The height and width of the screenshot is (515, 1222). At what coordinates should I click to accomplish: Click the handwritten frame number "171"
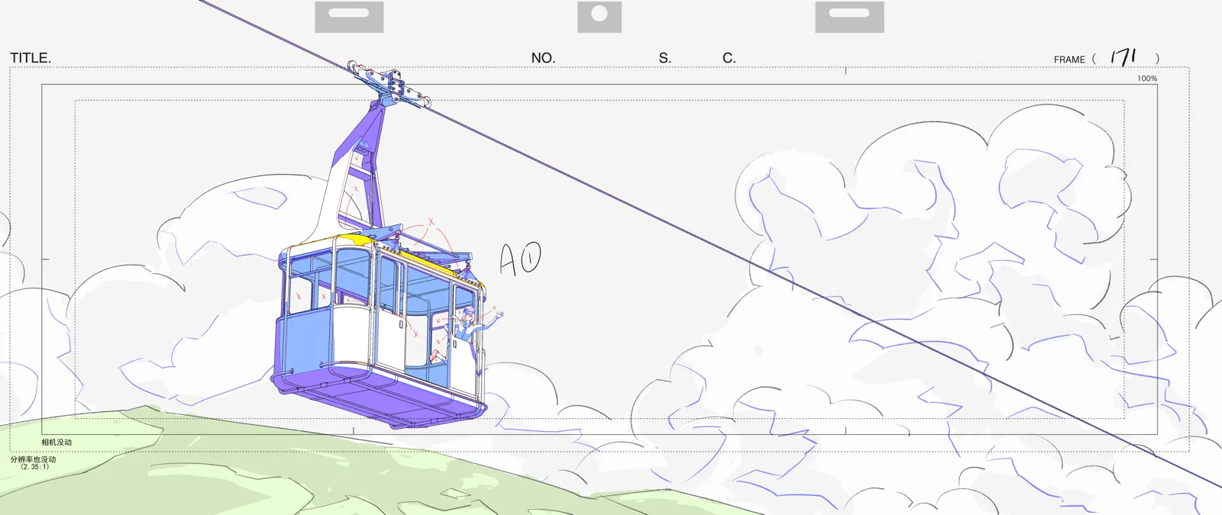[x=1123, y=57]
